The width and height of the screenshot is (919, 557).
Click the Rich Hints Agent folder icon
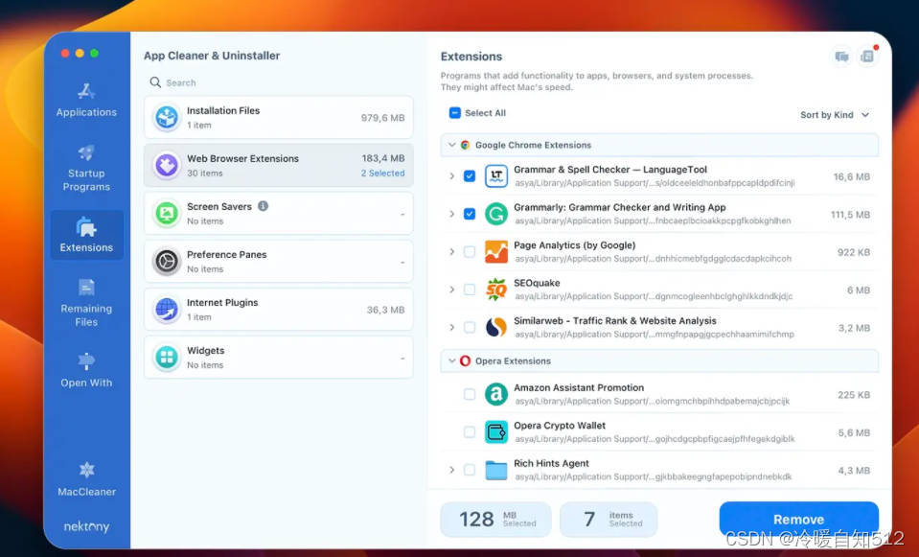[495, 470]
